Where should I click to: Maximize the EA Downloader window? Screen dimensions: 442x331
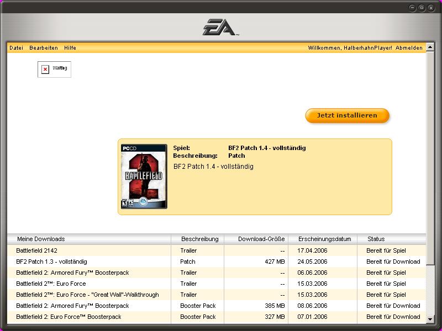pyautogui.click(x=422, y=8)
